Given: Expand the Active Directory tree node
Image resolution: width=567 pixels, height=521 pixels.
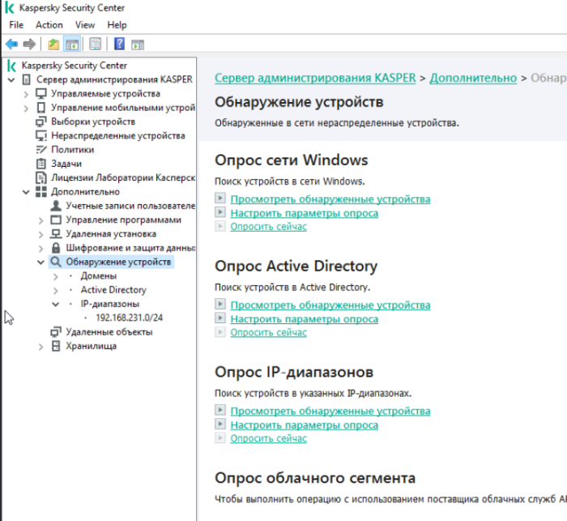Looking at the screenshot, I should tap(55, 291).
